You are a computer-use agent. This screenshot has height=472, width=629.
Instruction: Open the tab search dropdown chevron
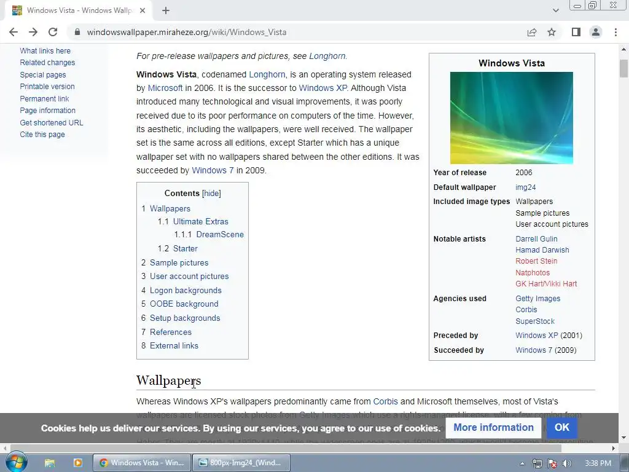555,10
